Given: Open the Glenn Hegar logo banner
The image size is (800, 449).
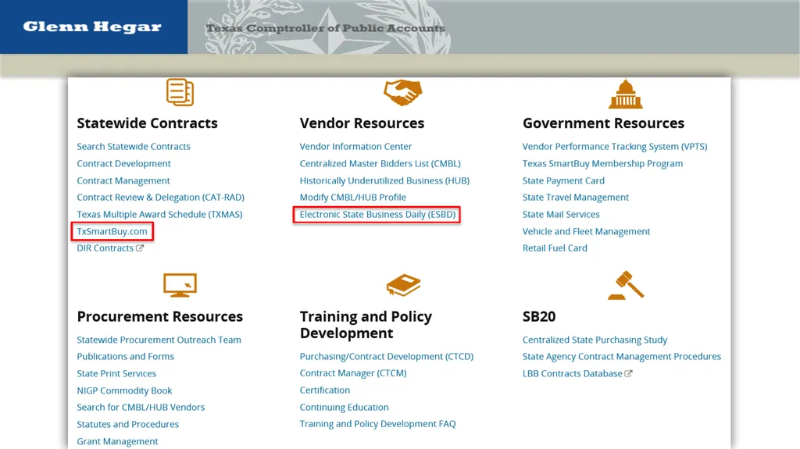Looking at the screenshot, I should pyautogui.click(x=94, y=27).
